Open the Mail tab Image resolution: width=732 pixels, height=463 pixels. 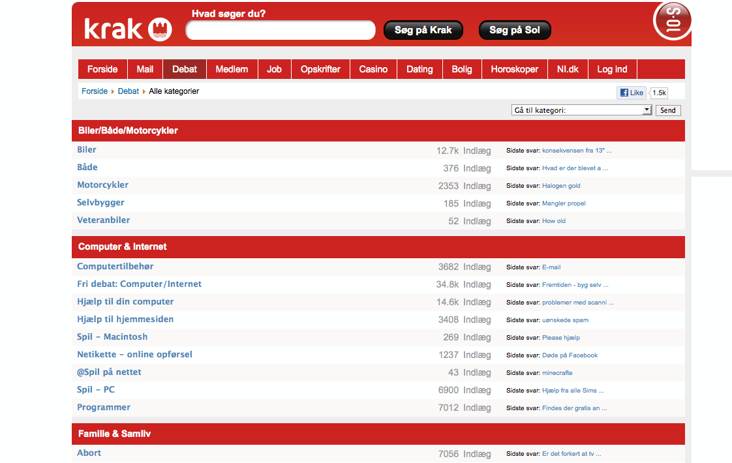coord(145,69)
